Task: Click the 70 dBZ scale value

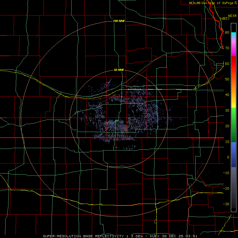Action: click(227, 48)
